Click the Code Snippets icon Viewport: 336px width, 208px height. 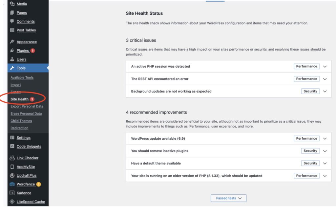coord(12,147)
